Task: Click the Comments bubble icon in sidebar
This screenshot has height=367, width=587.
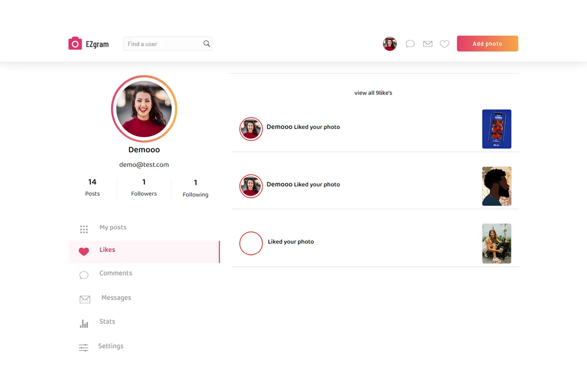Action: pos(84,275)
